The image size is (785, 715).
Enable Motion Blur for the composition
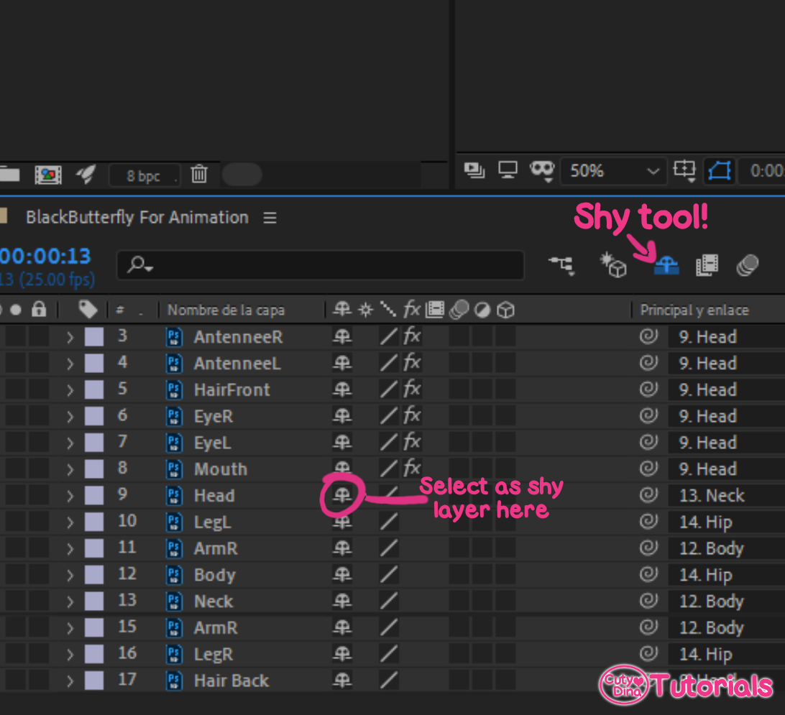748,266
